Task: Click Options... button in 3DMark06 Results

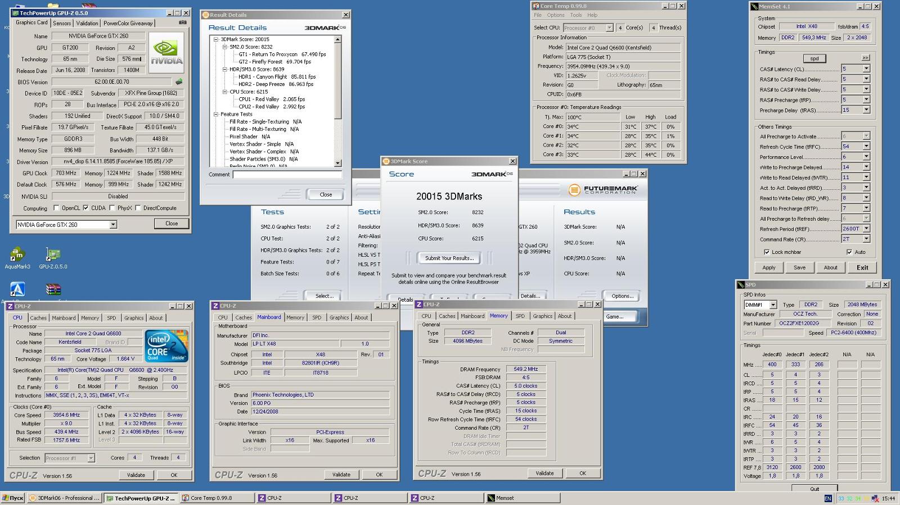Action: (622, 296)
